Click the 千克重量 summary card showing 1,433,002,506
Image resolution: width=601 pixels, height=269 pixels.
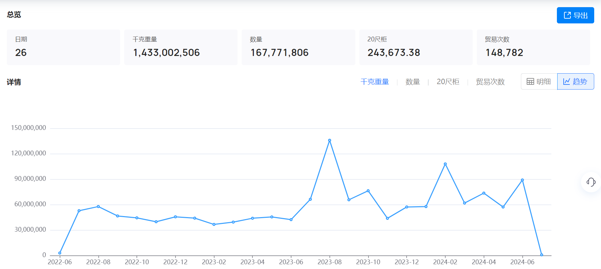181,47
